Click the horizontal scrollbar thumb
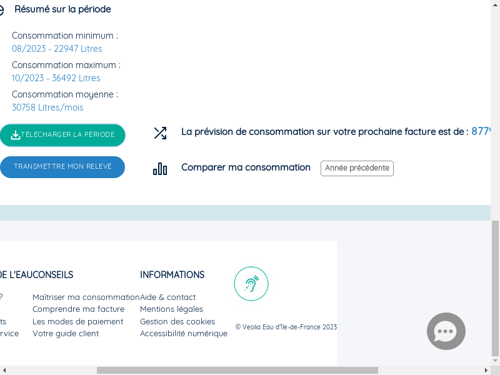This screenshot has height=375, width=500. point(237,370)
